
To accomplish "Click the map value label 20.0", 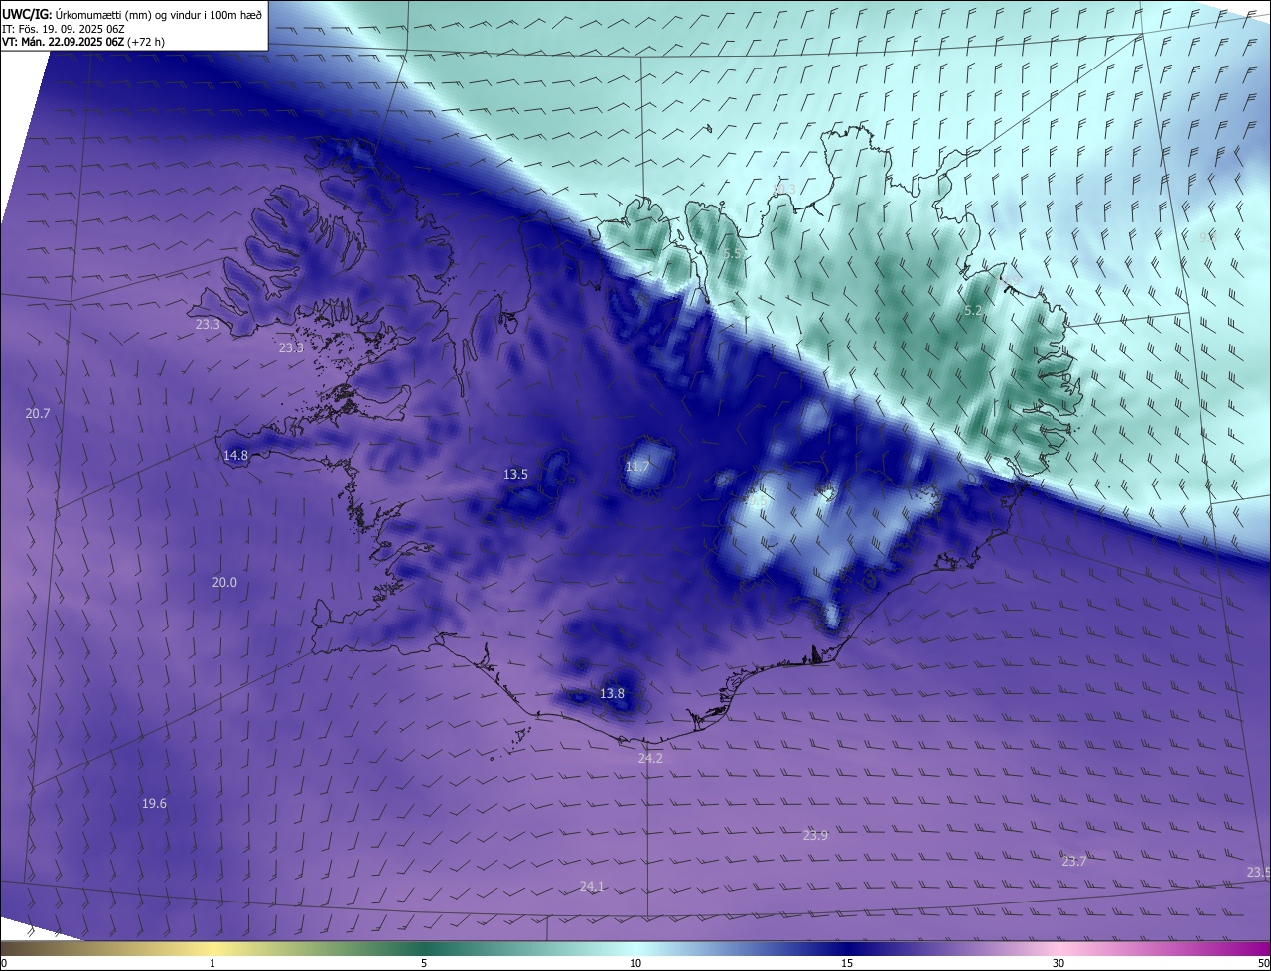I will [x=224, y=582].
